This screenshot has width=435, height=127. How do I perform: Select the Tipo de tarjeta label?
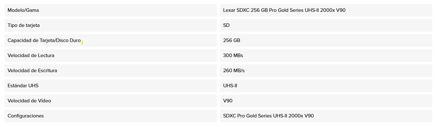pos(23,25)
